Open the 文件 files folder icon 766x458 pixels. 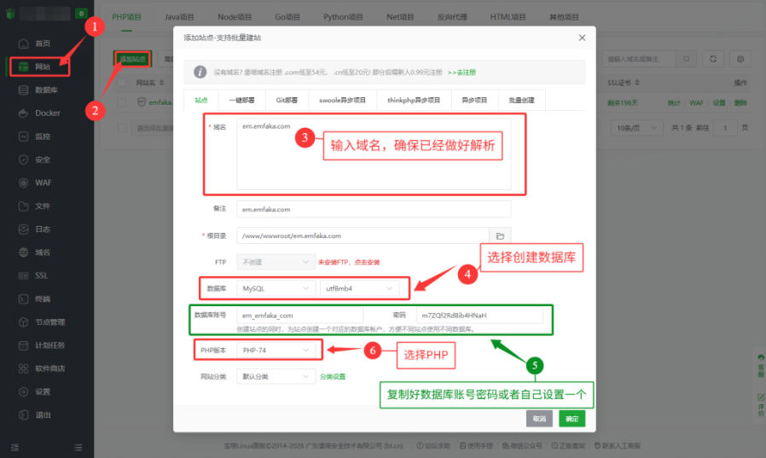point(23,206)
